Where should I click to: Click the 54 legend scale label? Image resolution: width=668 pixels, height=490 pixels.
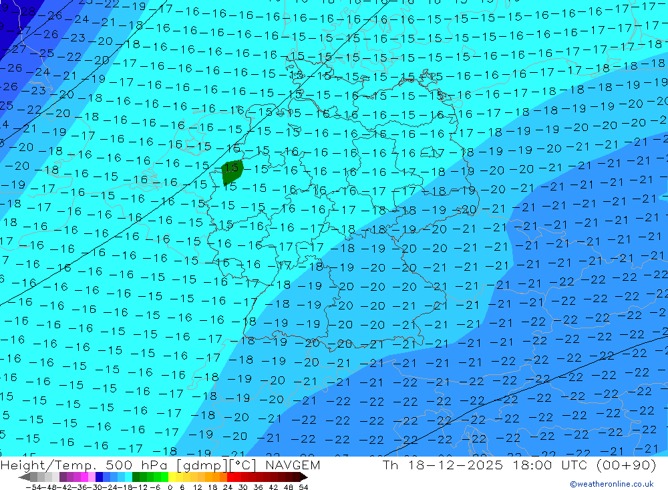[x=303, y=487]
